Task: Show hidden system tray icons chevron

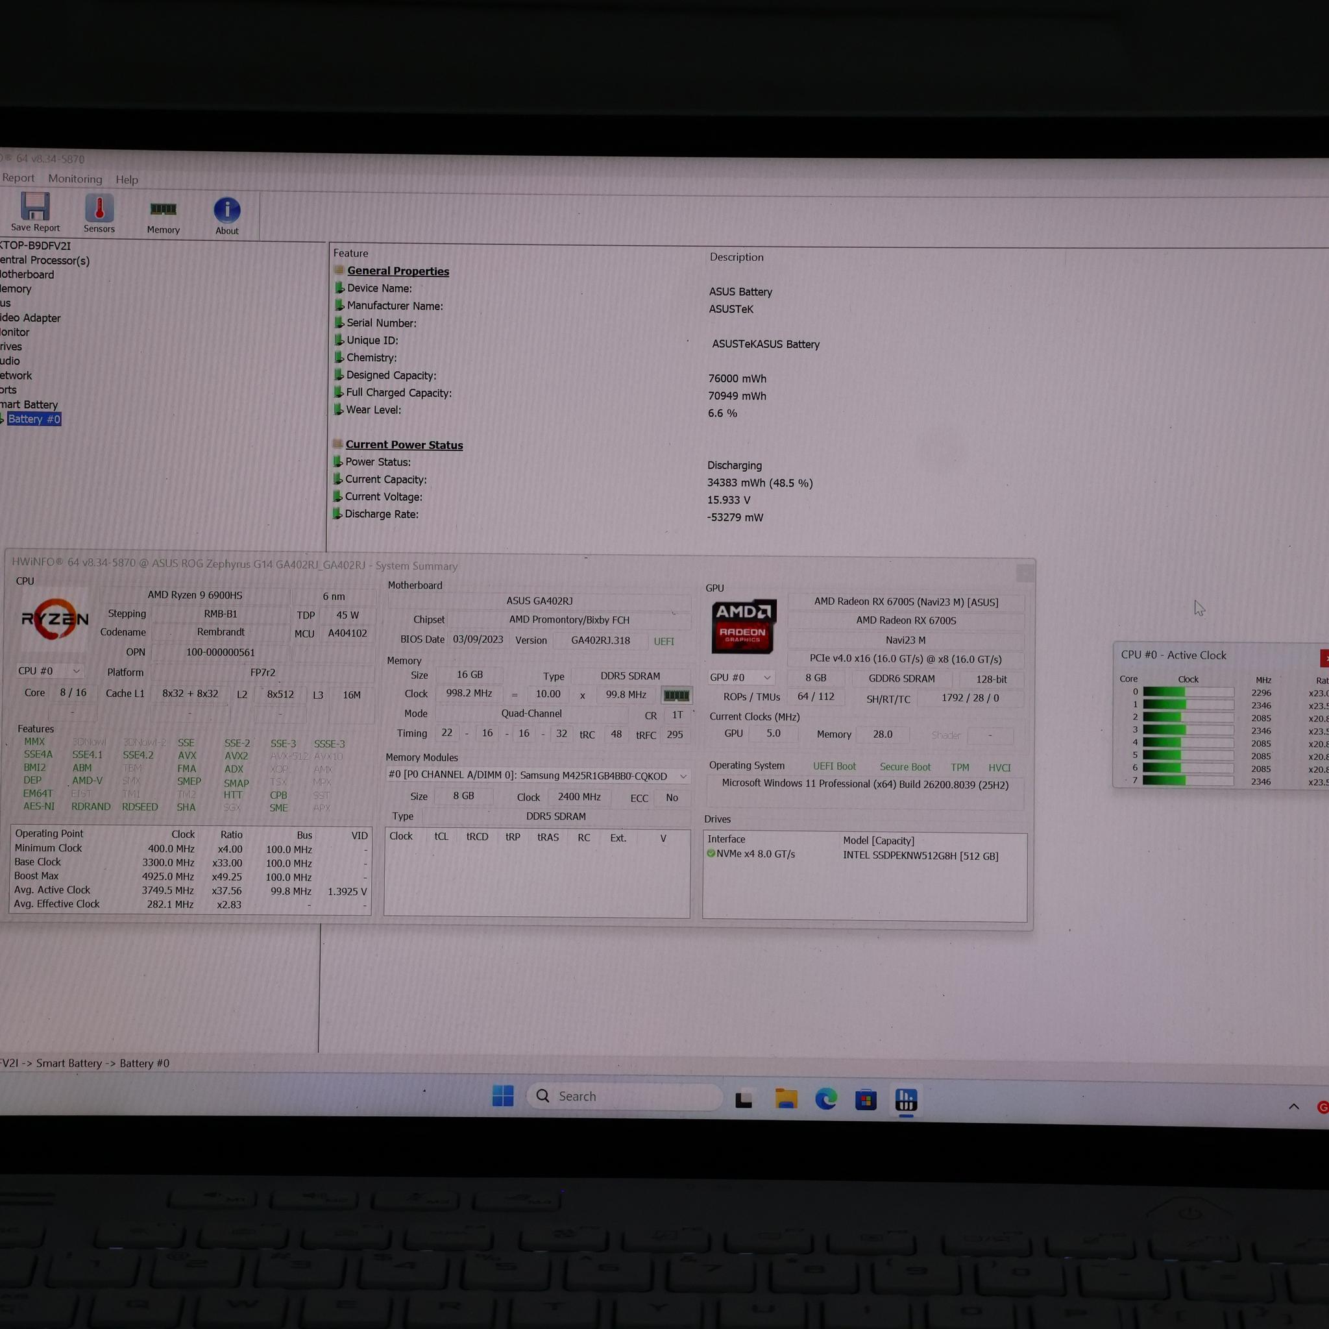Action: [1293, 1106]
